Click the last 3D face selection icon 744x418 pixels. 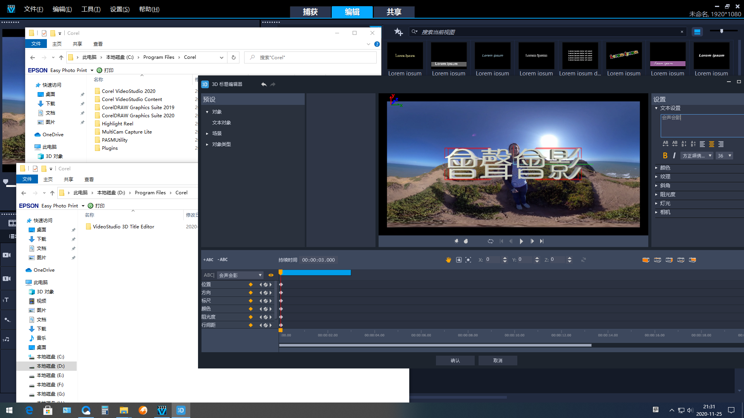692,260
